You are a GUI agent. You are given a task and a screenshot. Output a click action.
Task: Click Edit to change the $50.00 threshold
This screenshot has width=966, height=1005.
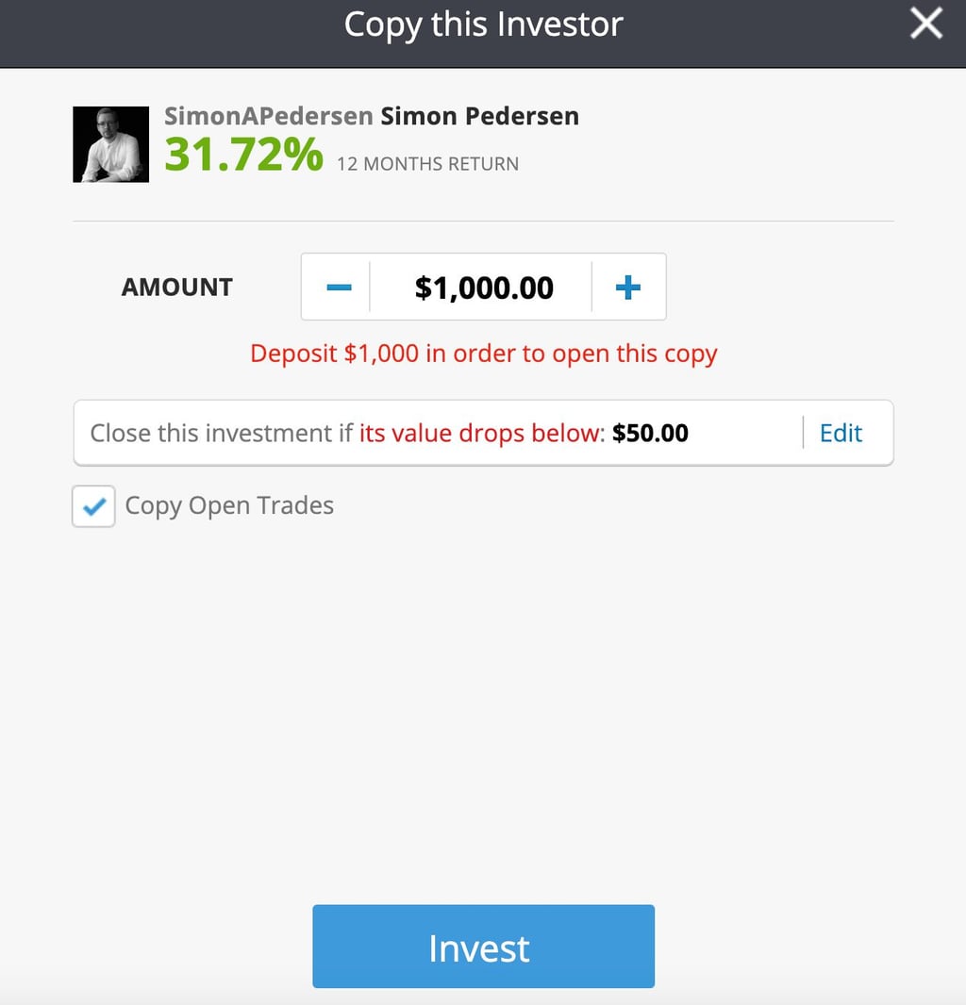[x=840, y=433]
